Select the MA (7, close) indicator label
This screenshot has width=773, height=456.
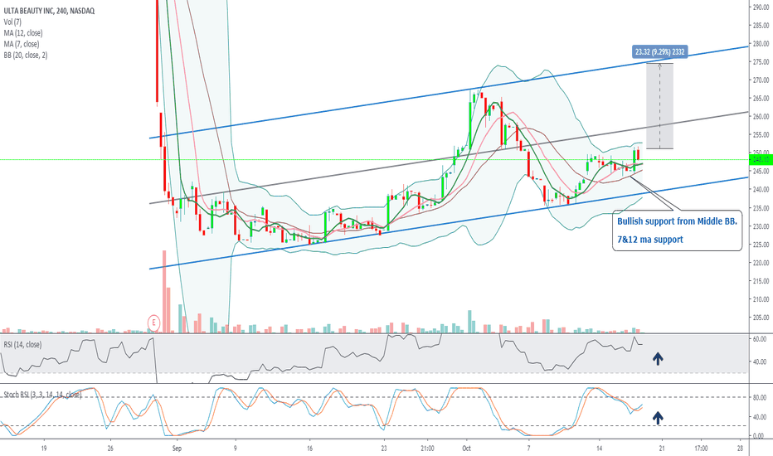(x=22, y=44)
